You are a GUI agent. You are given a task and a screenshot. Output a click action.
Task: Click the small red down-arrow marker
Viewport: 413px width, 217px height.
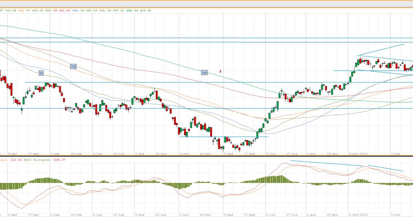(220, 71)
